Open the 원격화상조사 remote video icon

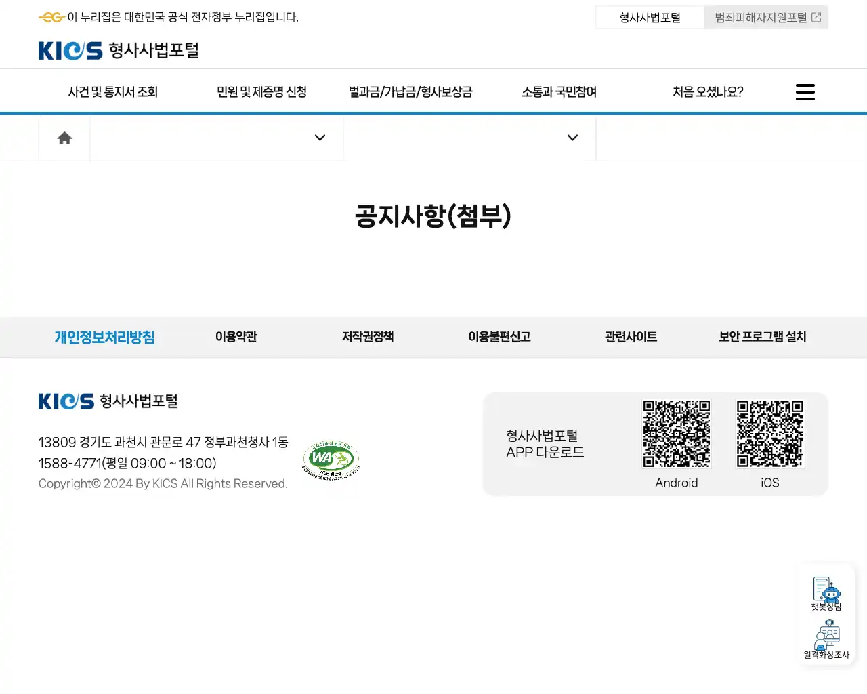click(x=826, y=639)
